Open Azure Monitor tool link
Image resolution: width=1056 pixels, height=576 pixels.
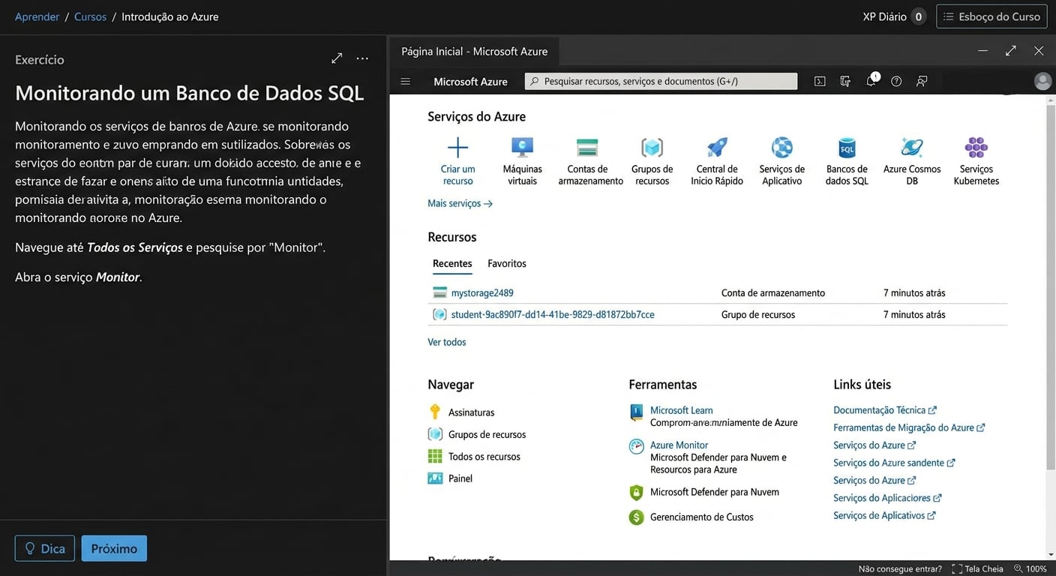click(679, 445)
